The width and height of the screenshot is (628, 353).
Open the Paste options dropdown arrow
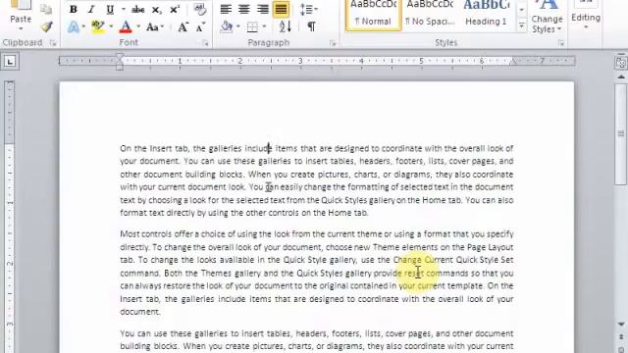(x=21, y=28)
